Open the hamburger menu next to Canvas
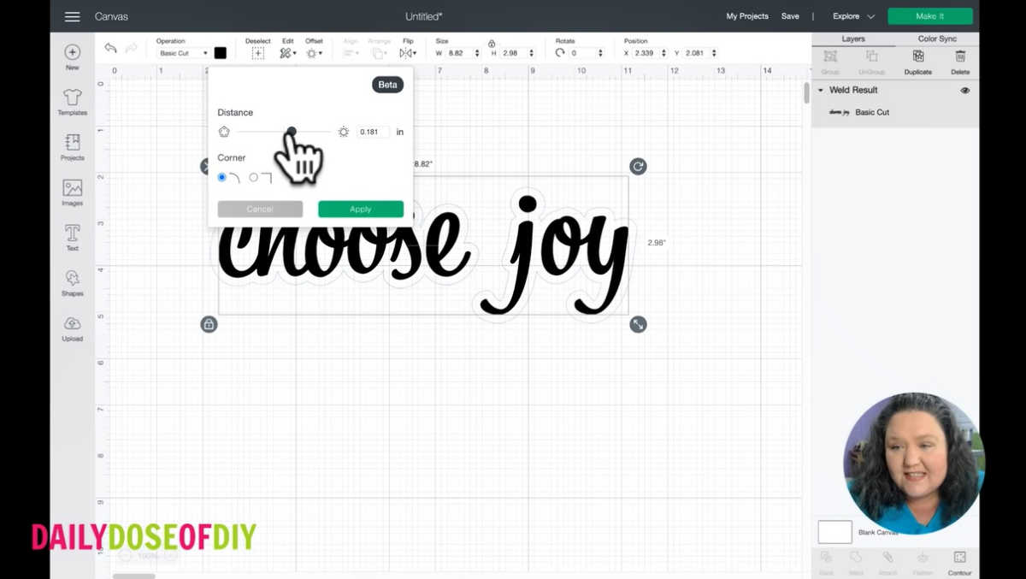This screenshot has width=1026, height=579. [73, 16]
